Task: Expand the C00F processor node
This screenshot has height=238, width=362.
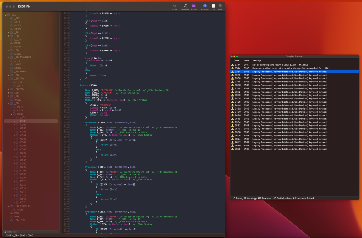Action: [14, 174]
